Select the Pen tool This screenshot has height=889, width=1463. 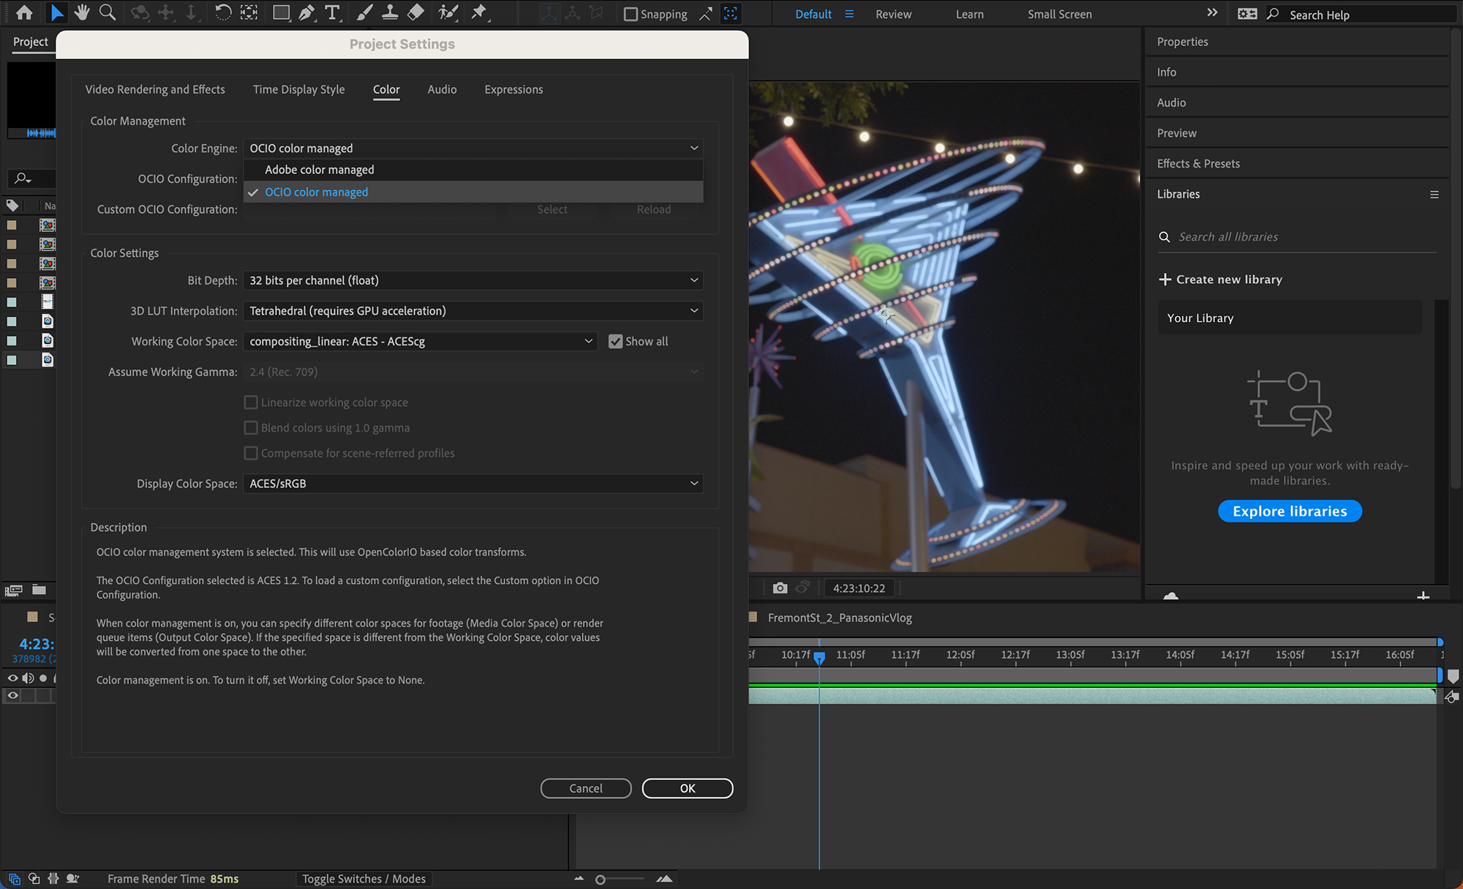tap(306, 12)
